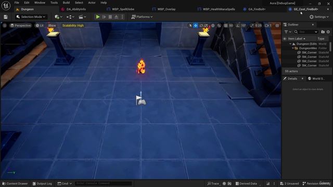
Task: Change the Lit view mode
Action: 40,25
